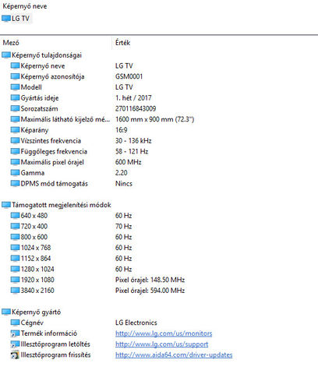
Task: Click the icon next to 800 x 600
Action: [15, 237]
